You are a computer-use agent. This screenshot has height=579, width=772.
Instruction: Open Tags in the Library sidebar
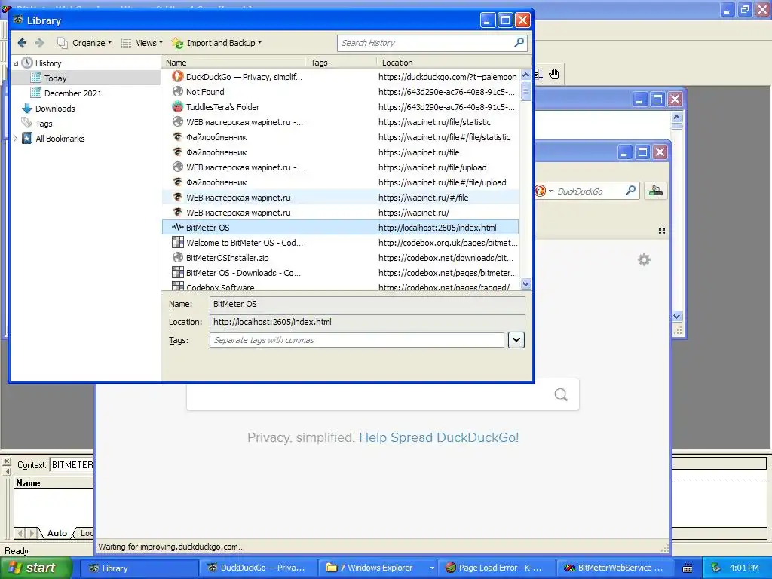(x=43, y=124)
